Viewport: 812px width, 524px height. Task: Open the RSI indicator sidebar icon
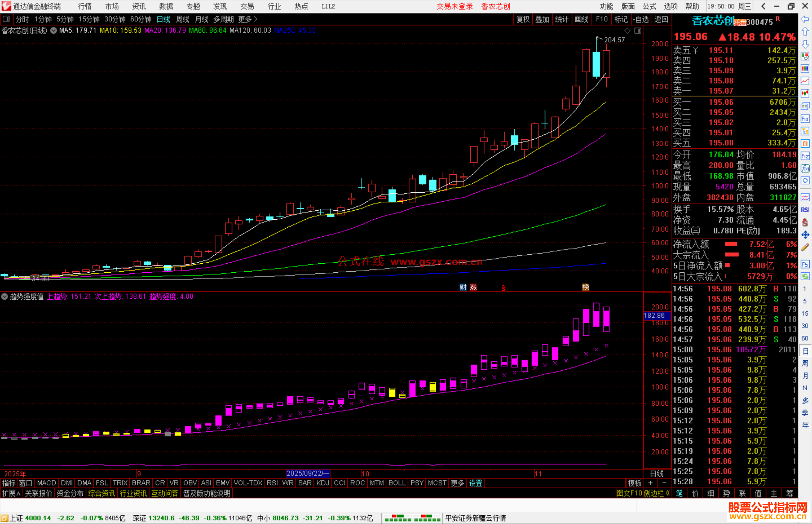805,210
